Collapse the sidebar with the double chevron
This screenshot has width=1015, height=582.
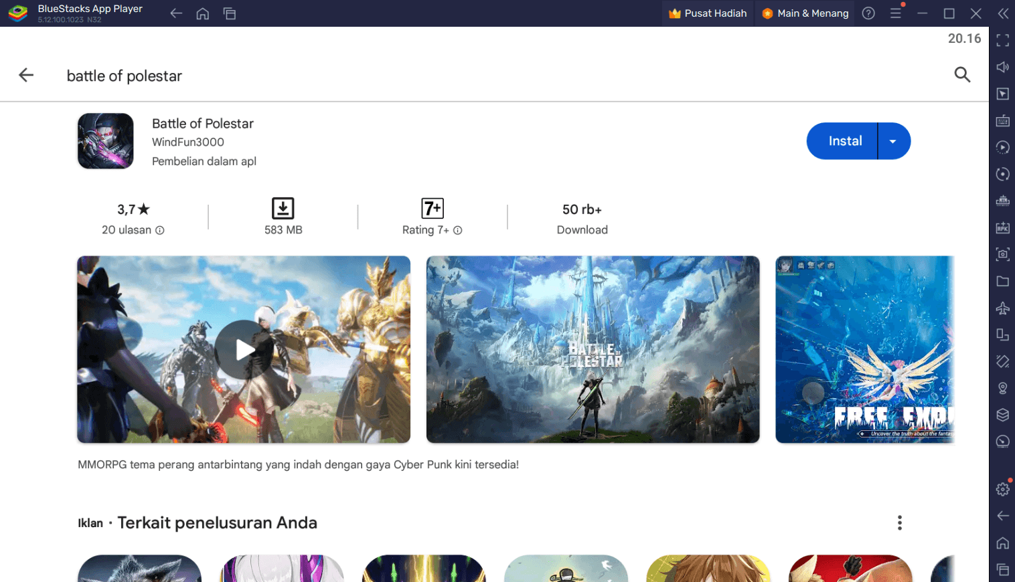click(x=1002, y=13)
